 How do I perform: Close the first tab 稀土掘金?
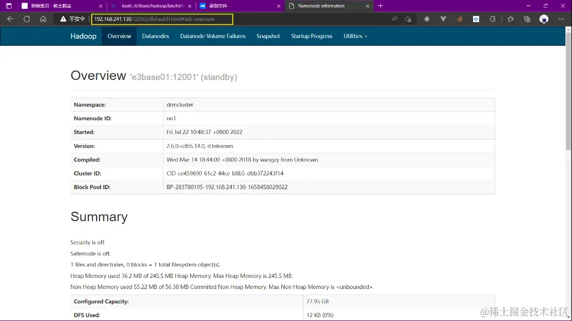click(101, 6)
